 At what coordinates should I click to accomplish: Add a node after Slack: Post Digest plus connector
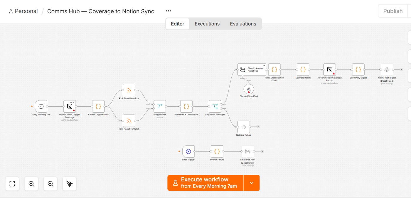402,70
